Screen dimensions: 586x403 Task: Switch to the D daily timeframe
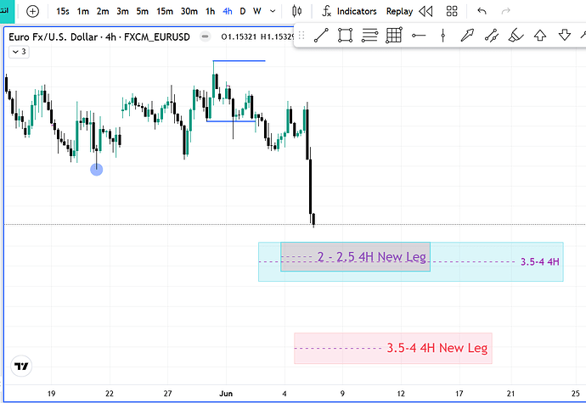click(x=243, y=12)
